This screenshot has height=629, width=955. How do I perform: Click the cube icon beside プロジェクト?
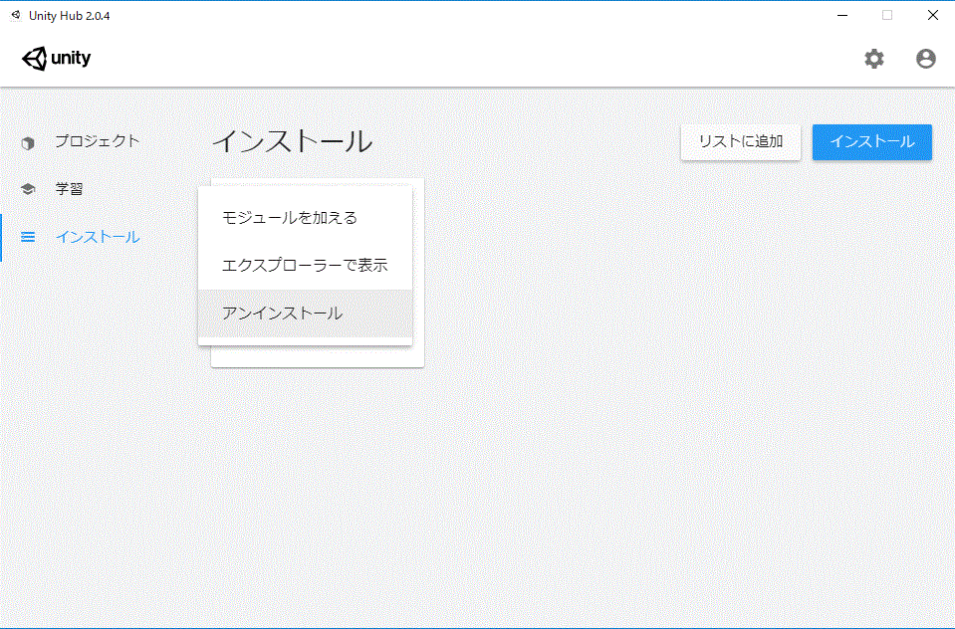click(x=28, y=142)
